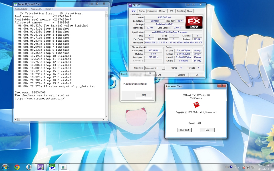Open the Processor #1 selection dropdown
The height and width of the screenshot is (171, 274).
(x=155, y=68)
